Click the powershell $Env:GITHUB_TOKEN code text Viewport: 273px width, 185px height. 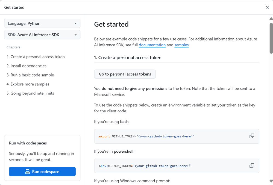pyautogui.click(x=145, y=166)
